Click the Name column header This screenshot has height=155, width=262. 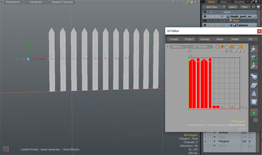pyautogui.click(x=227, y=12)
